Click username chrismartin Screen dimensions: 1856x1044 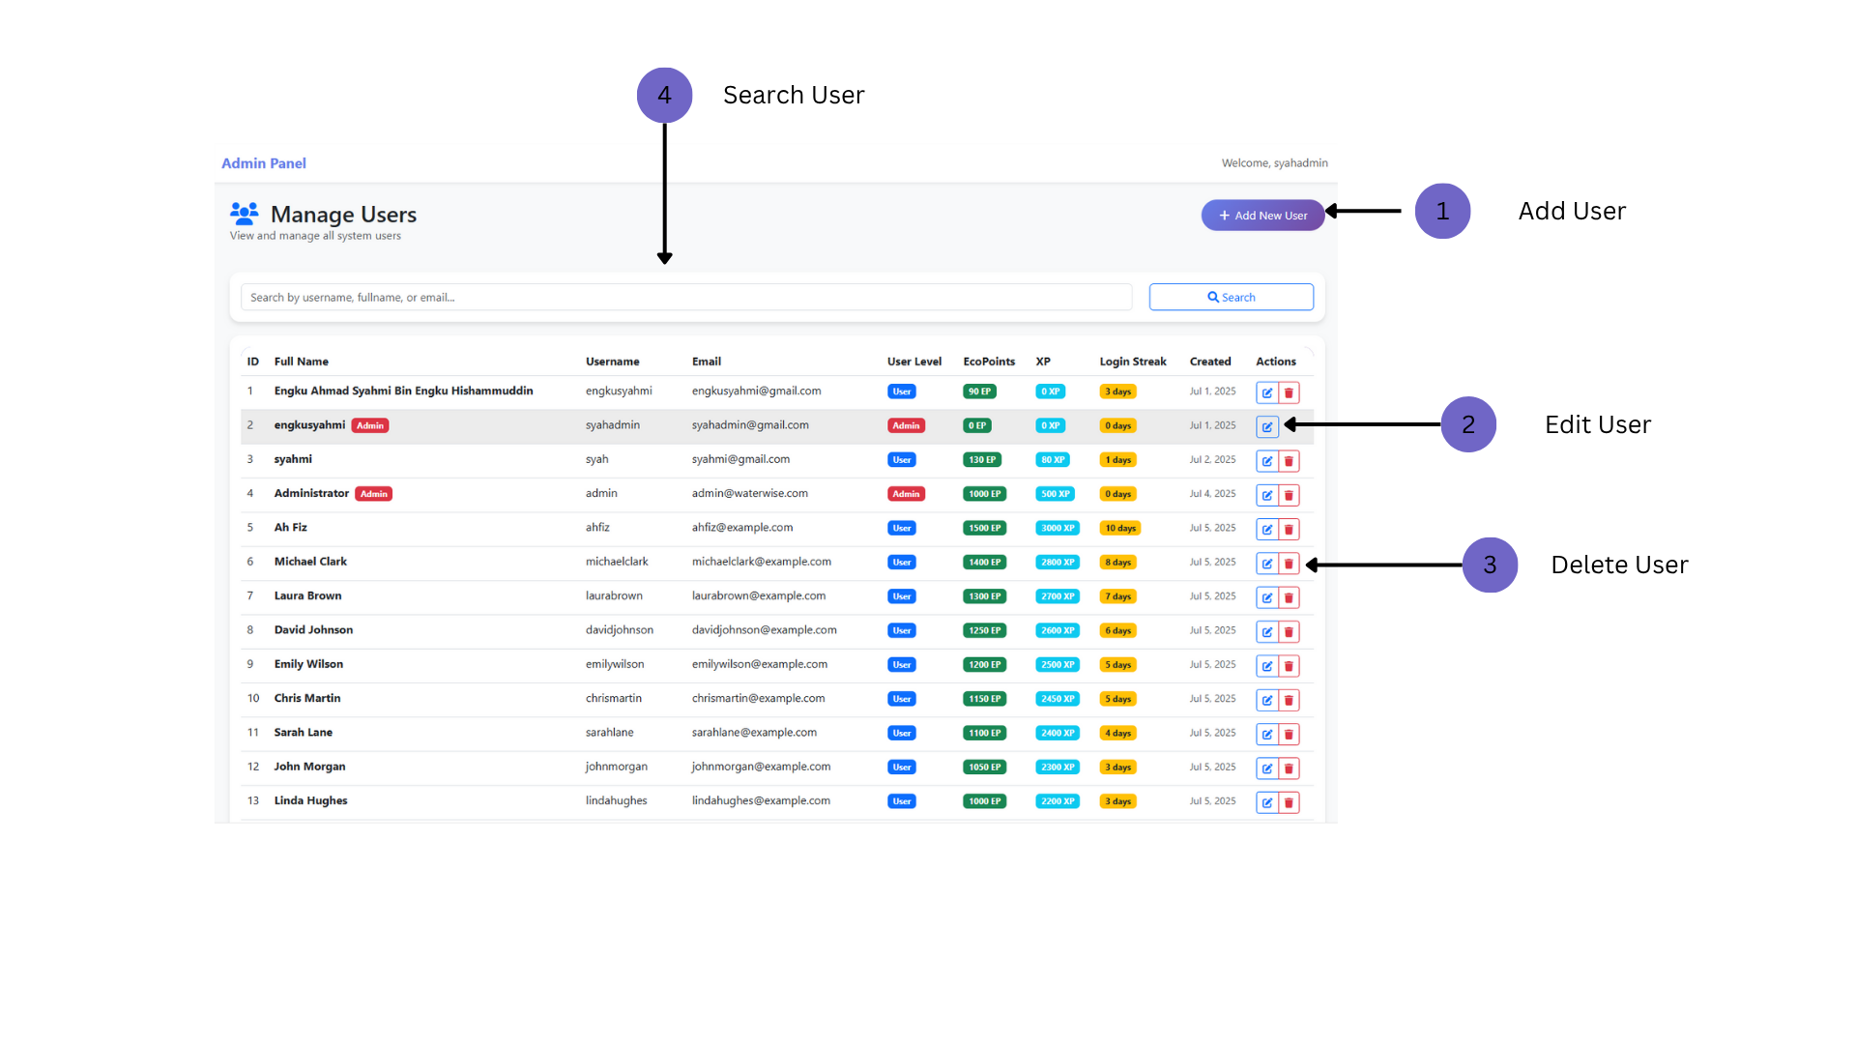[614, 698]
